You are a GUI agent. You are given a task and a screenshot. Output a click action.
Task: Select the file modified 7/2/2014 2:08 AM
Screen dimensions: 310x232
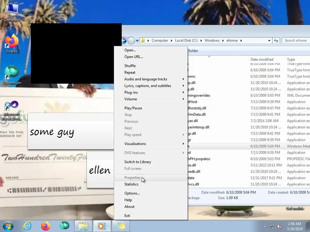tap(249, 121)
